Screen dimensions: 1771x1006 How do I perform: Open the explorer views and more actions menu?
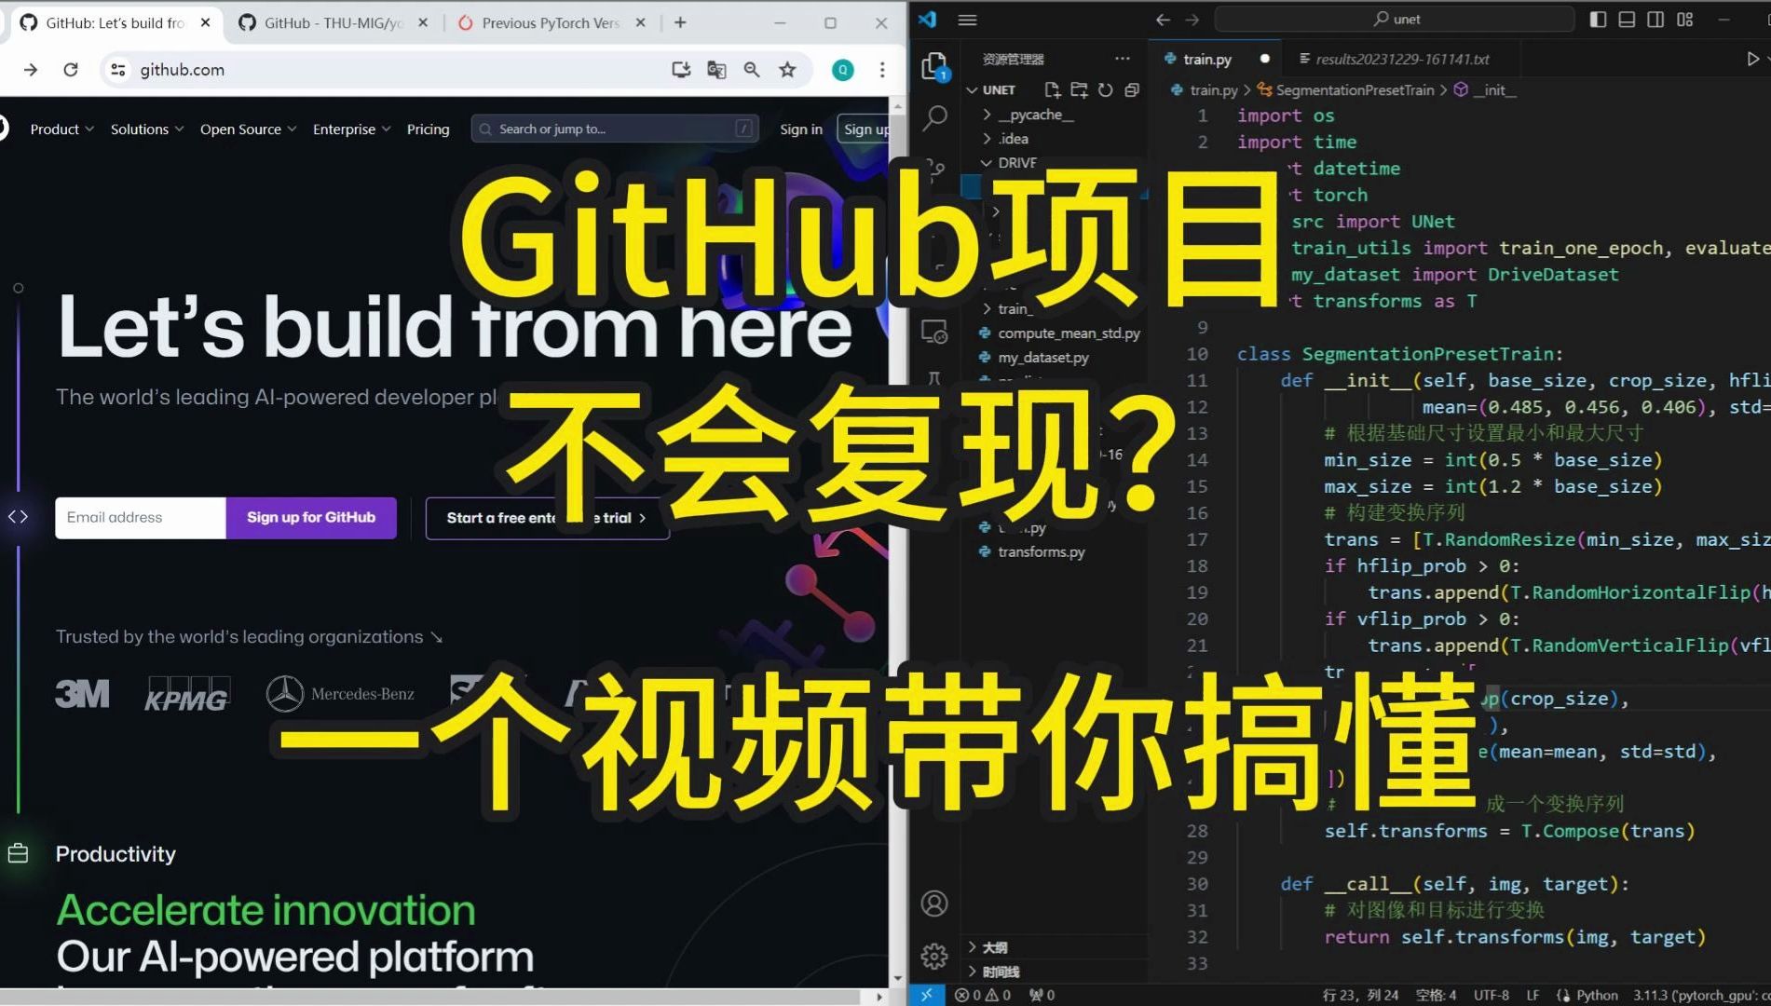coord(1123,59)
